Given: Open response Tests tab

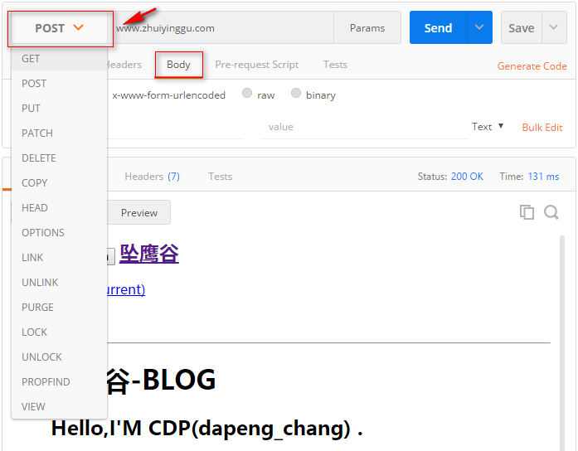Looking at the screenshot, I should coord(220,177).
